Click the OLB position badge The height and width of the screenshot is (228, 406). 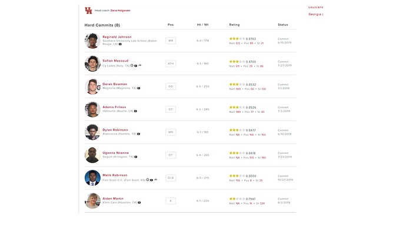click(171, 178)
